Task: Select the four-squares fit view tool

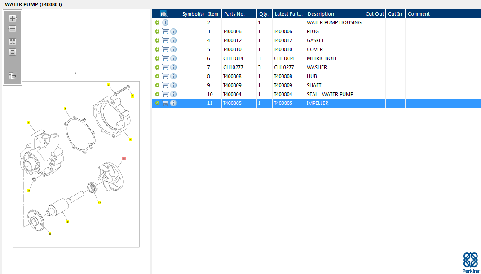Action: [x=13, y=42]
